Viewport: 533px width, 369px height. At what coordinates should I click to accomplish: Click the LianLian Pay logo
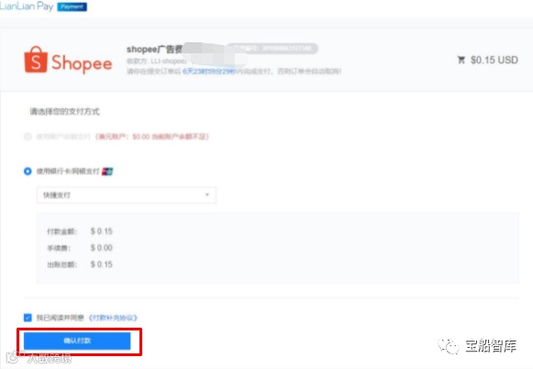pos(27,6)
